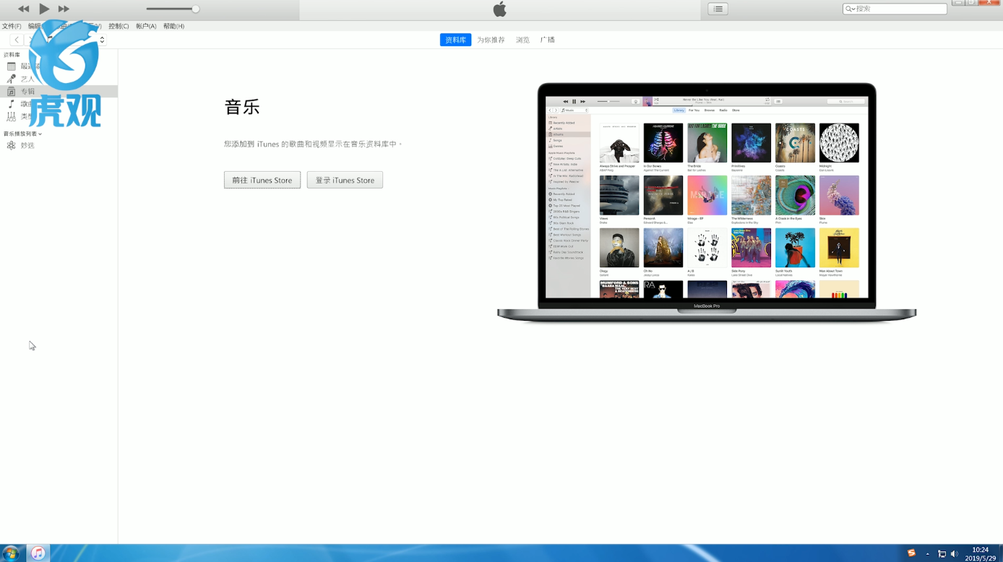Open the 帐户(A) menu
The width and height of the screenshot is (1003, 562).
(x=146, y=26)
